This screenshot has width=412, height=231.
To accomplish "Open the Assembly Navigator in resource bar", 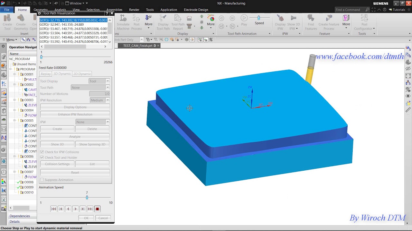I will [x=4, y=57].
